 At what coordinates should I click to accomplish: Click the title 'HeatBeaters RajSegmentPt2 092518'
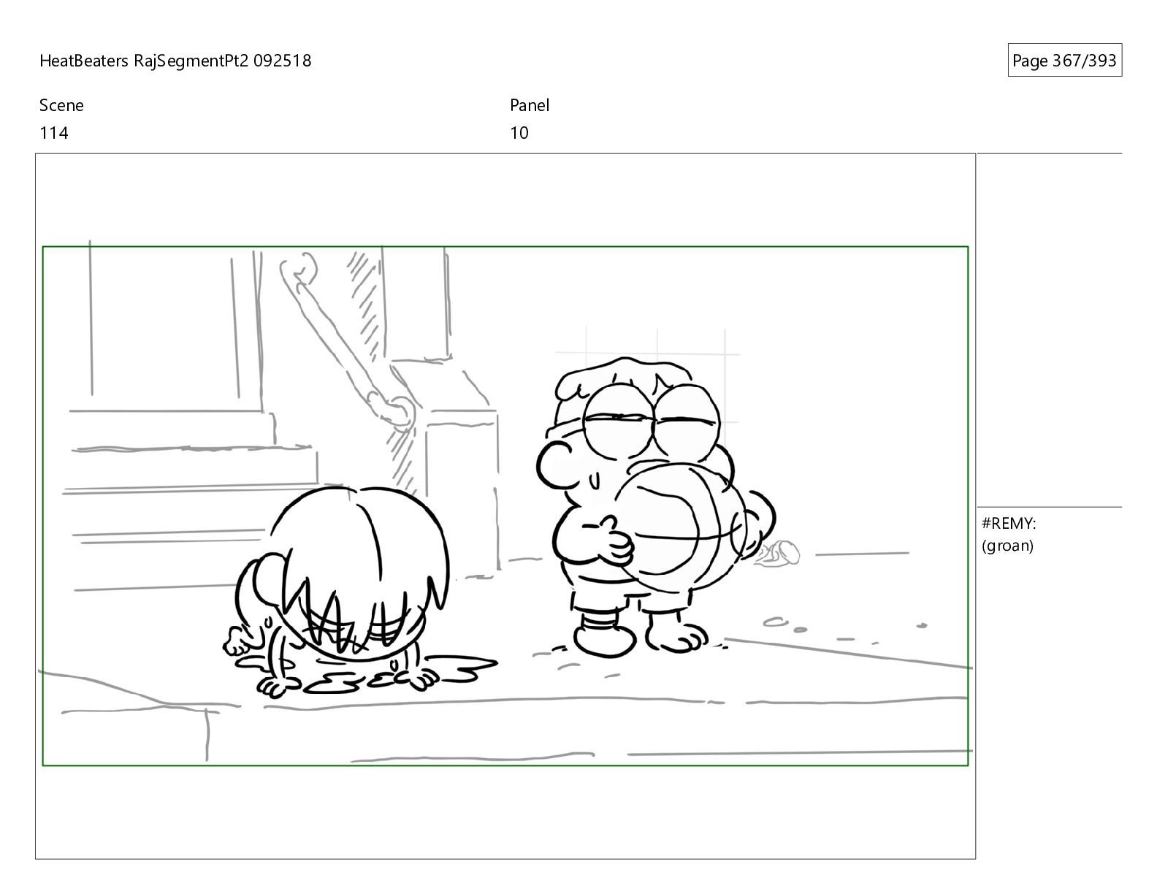click(175, 61)
